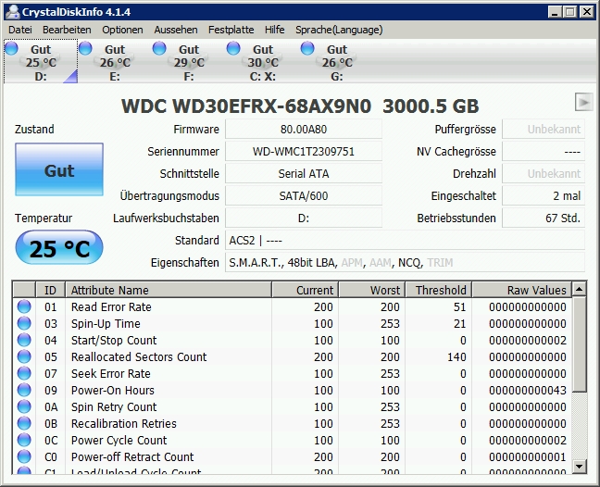Viewport: 600px width, 487px height.
Task: Click status icon of Power Cycle Count
Action: point(24,440)
